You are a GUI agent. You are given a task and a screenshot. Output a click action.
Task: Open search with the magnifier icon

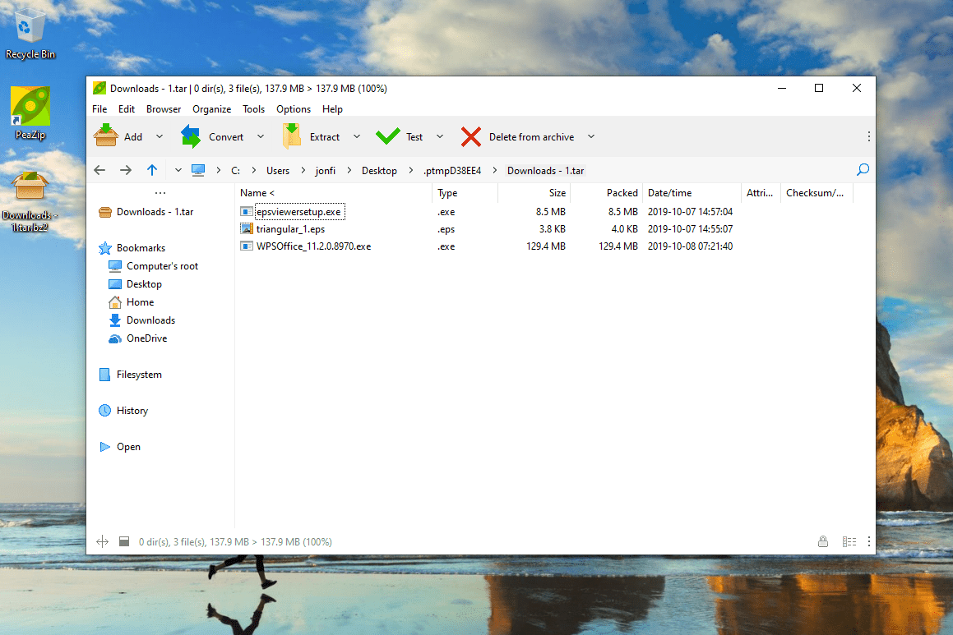point(863,170)
